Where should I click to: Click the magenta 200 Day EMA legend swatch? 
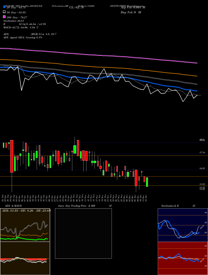click(x=4, y=17)
